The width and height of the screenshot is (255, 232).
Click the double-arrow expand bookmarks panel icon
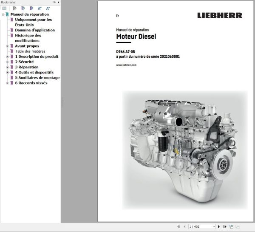click(x=54, y=2)
